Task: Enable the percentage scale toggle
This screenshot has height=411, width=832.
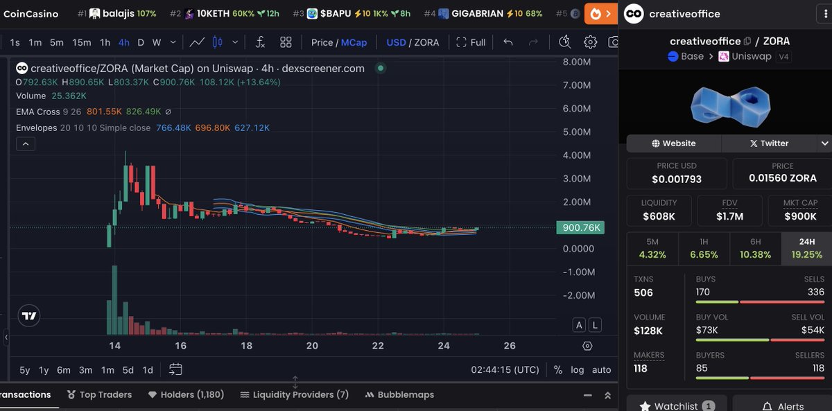Action: tap(557, 370)
